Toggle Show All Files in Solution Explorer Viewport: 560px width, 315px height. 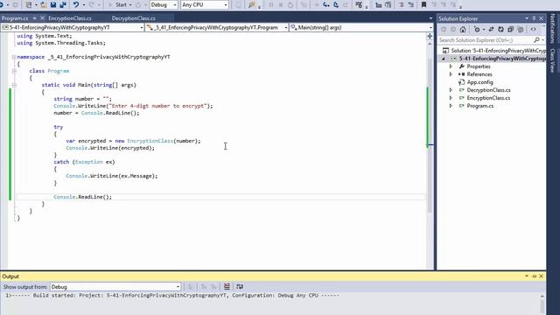(521, 30)
